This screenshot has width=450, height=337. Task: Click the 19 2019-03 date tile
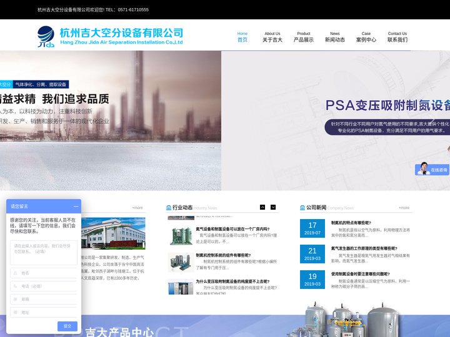pyautogui.click(x=312, y=280)
